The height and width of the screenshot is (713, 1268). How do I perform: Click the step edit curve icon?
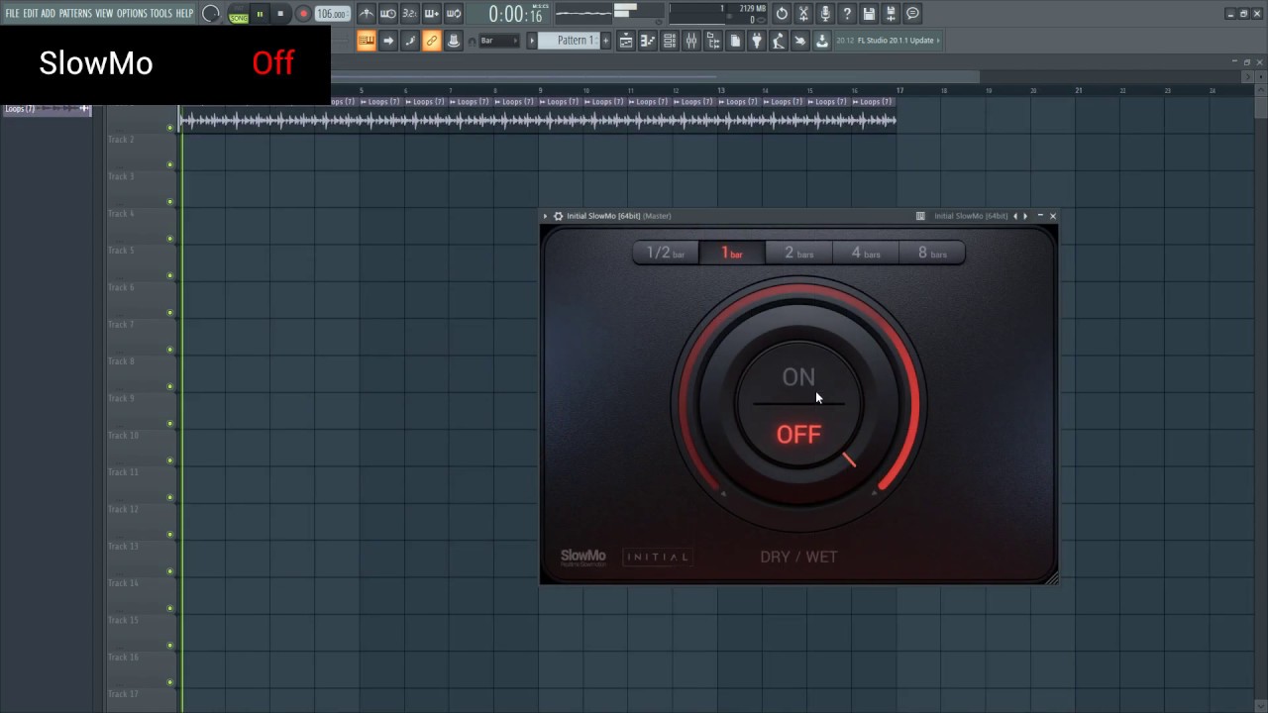coord(410,41)
